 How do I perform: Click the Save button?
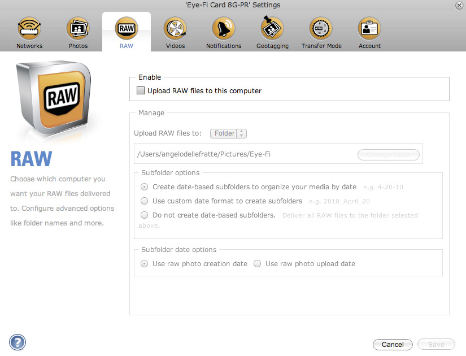(436, 344)
